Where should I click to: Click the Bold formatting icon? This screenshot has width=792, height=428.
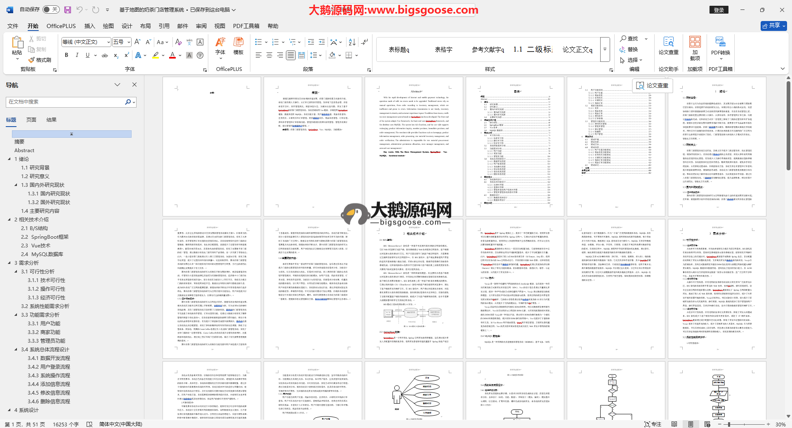tap(66, 55)
